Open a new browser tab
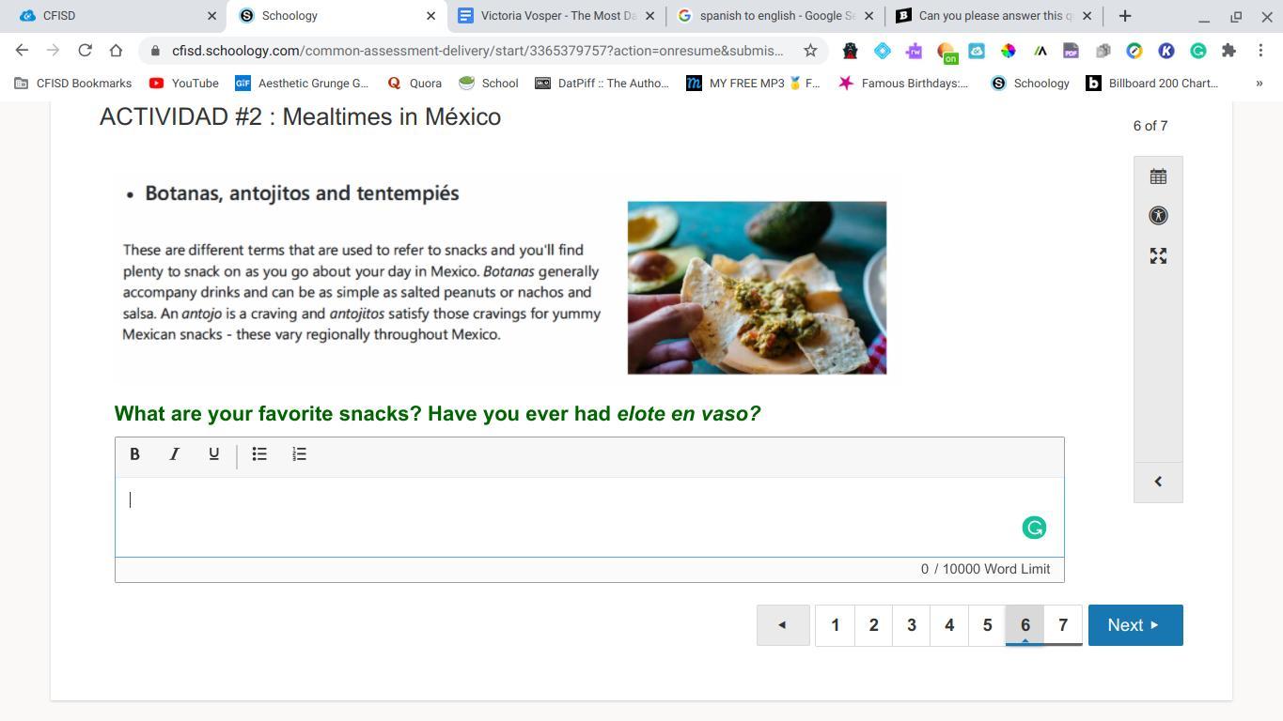The image size is (1283, 721). [1125, 16]
